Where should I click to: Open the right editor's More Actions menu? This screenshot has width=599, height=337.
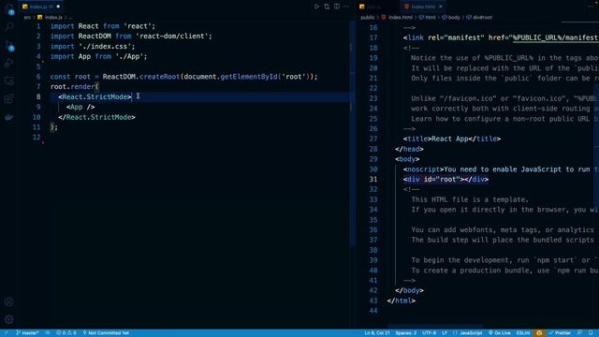pyautogui.click(x=591, y=7)
